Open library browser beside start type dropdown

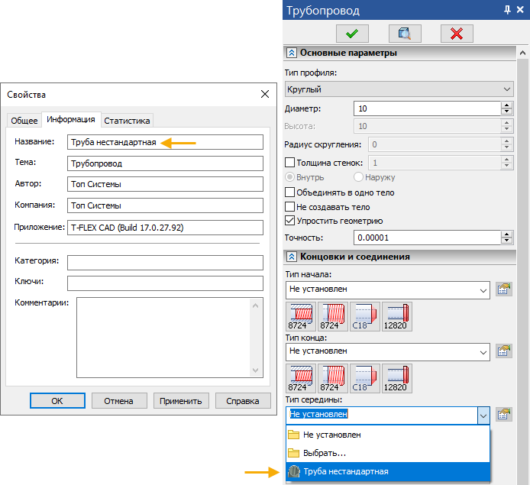503,289
